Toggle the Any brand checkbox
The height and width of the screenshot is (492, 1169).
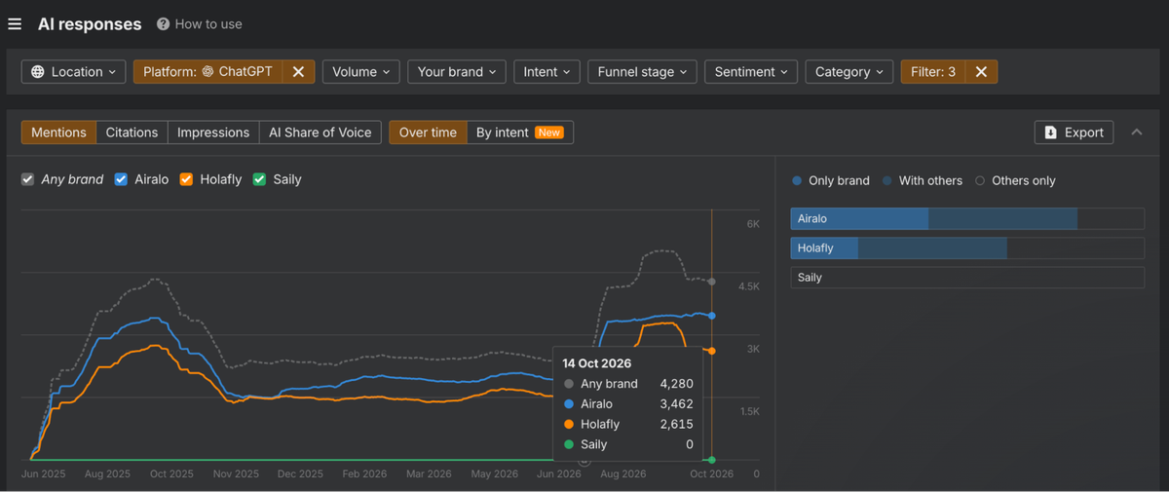click(x=28, y=179)
